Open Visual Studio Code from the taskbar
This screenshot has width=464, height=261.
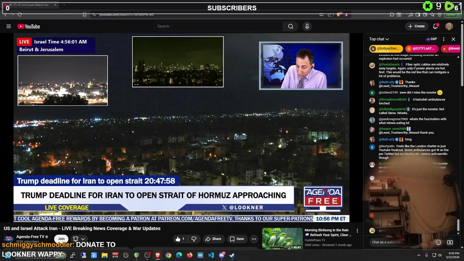[x=211, y=255]
